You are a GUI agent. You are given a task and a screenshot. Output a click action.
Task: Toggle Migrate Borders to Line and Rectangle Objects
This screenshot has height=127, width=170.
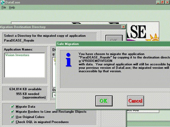[12, 112]
